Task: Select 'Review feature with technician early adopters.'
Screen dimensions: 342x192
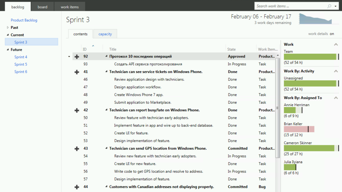Action: point(151,118)
